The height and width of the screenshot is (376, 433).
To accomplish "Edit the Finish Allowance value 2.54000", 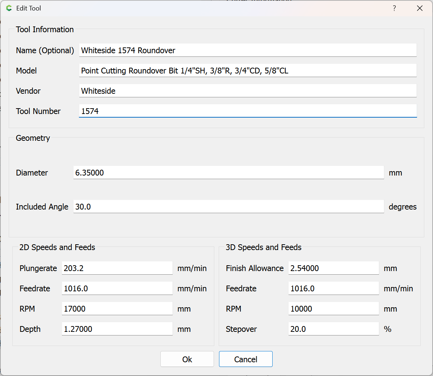I will pyautogui.click(x=333, y=268).
